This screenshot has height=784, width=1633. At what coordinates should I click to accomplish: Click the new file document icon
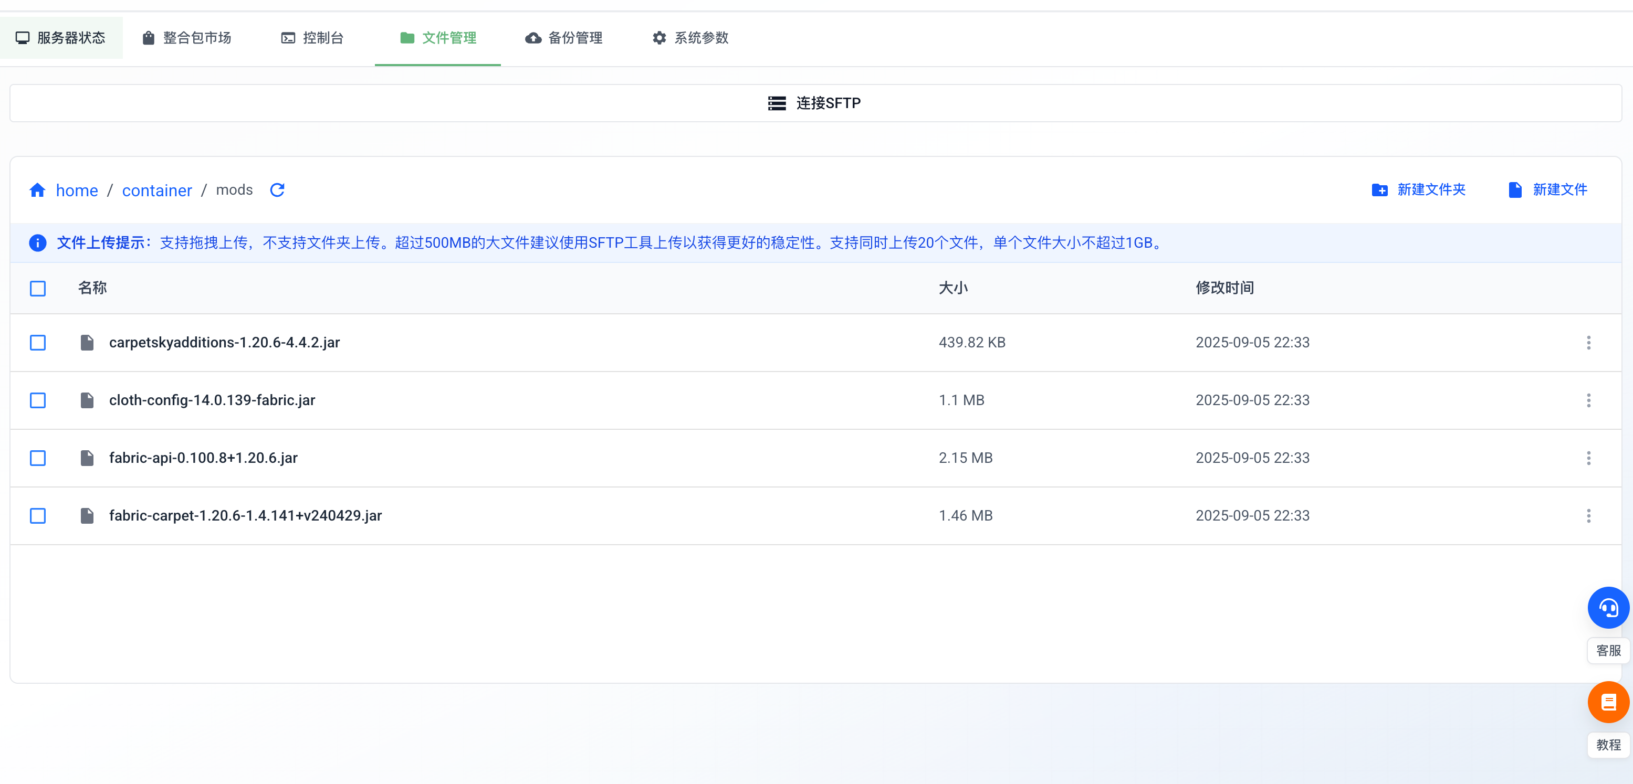click(x=1515, y=190)
